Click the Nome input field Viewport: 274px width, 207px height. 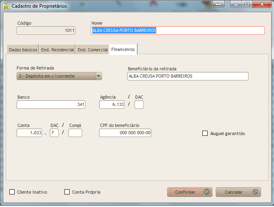click(177, 31)
